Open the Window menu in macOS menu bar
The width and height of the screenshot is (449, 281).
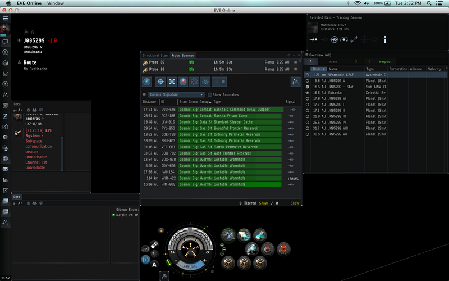tap(55, 3)
